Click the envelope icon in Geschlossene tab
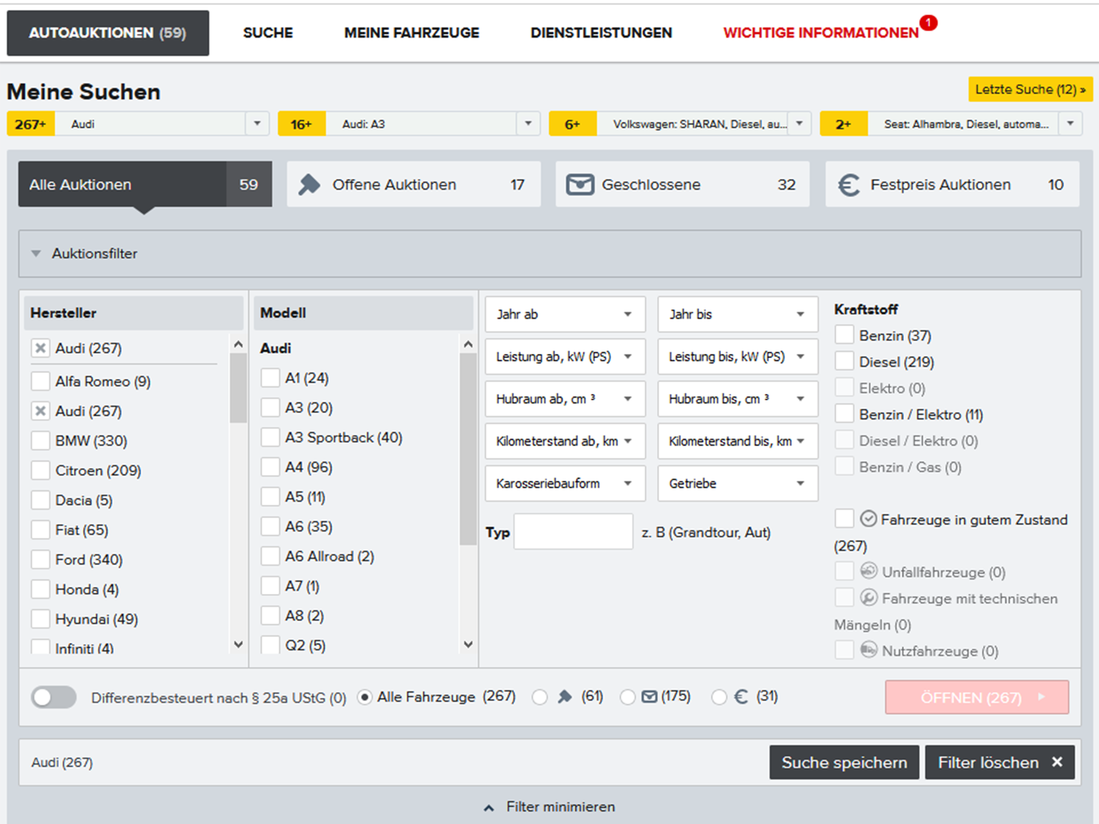This screenshot has width=1099, height=824. [x=580, y=185]
